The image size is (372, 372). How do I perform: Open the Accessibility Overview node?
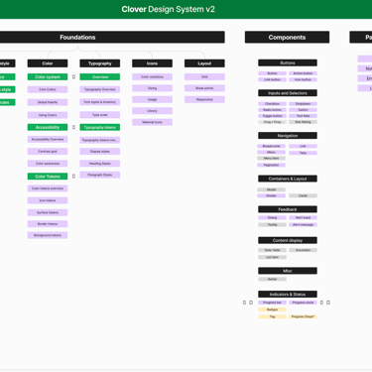pos(48,139)
